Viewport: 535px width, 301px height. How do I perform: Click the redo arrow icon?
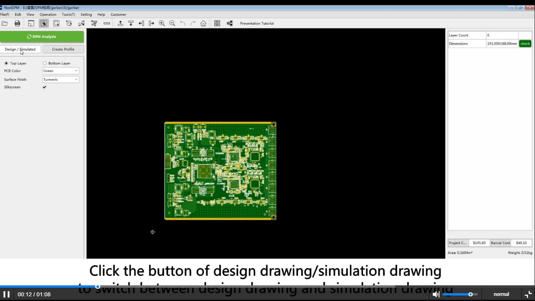(193, 24)
